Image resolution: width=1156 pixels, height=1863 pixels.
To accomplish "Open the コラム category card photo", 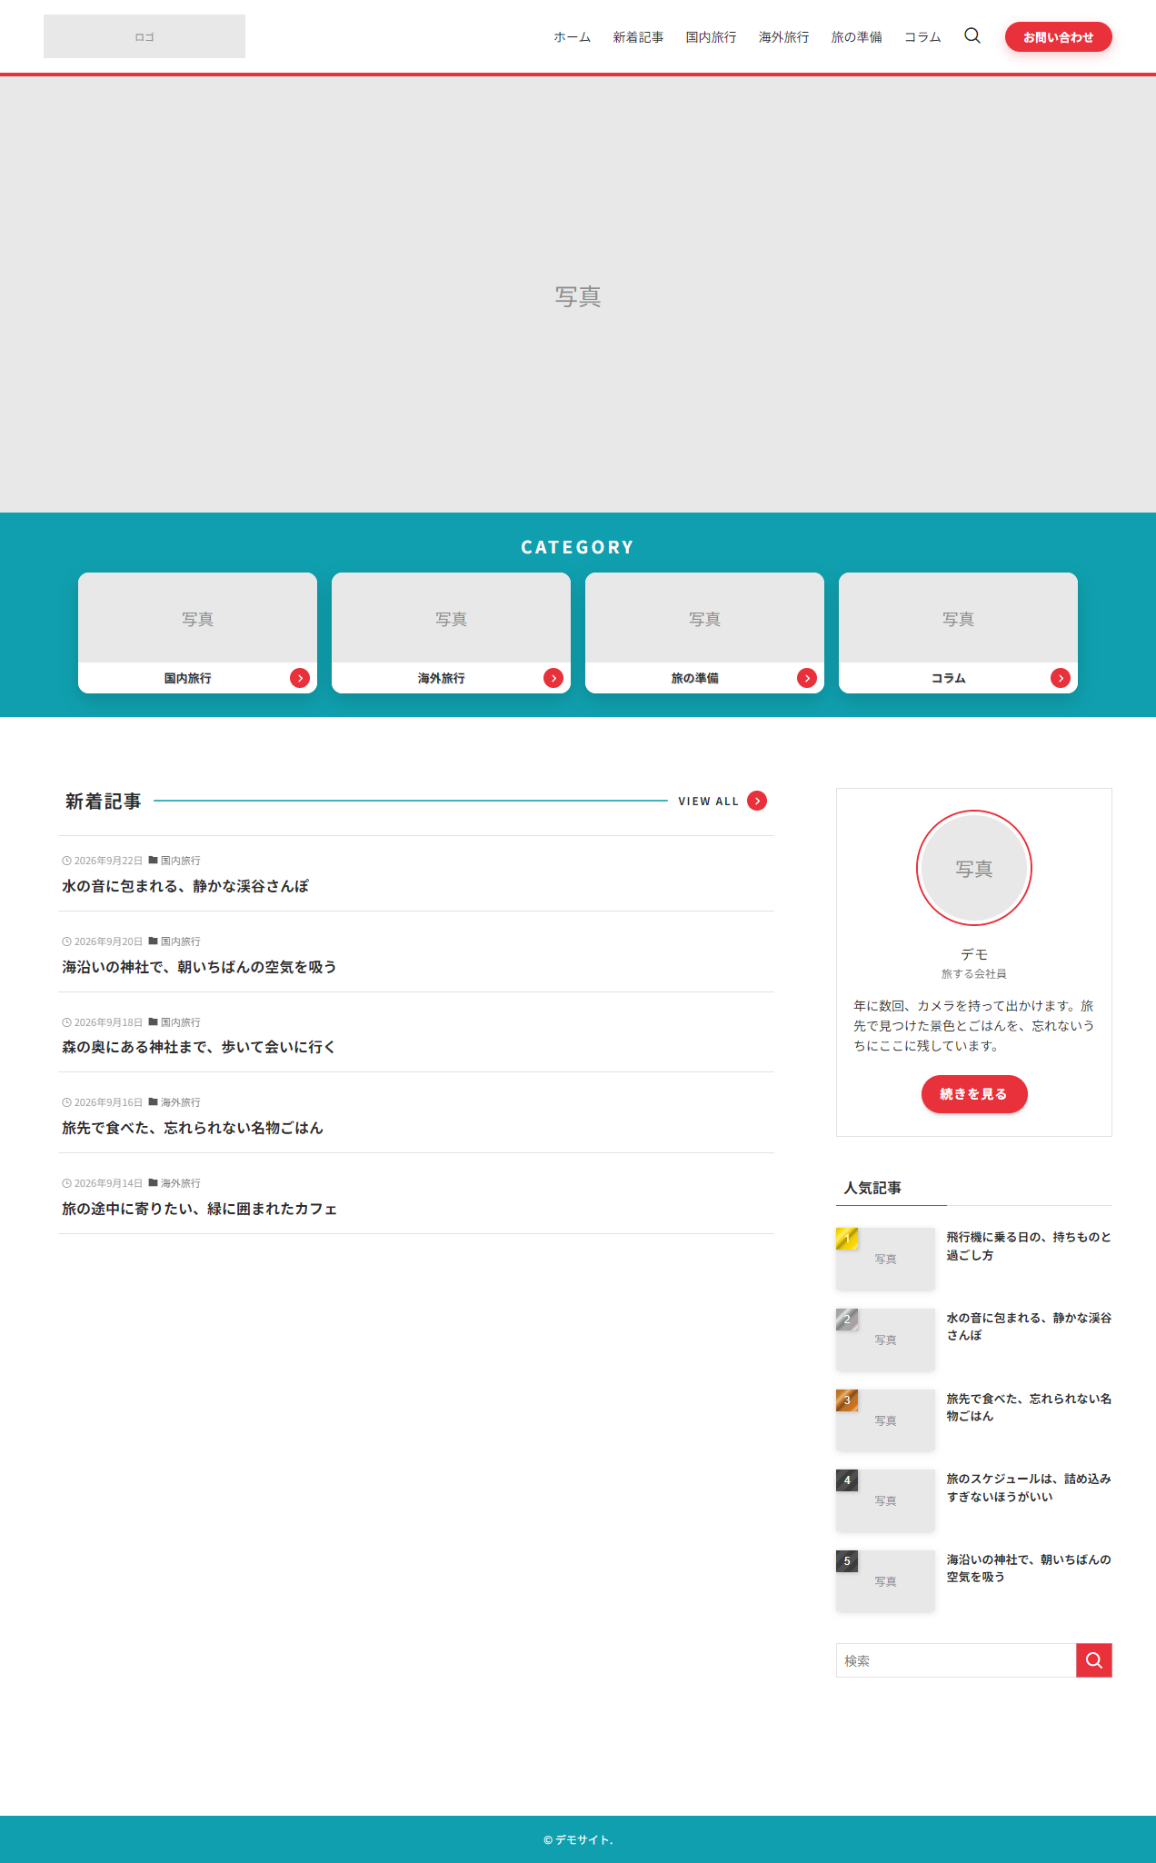I will click(958, 618).
